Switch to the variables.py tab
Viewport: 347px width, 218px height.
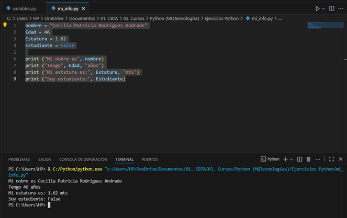pos(23,8)
